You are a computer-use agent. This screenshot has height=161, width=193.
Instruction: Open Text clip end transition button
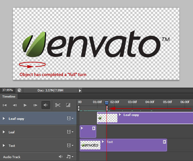pos(164,142)
